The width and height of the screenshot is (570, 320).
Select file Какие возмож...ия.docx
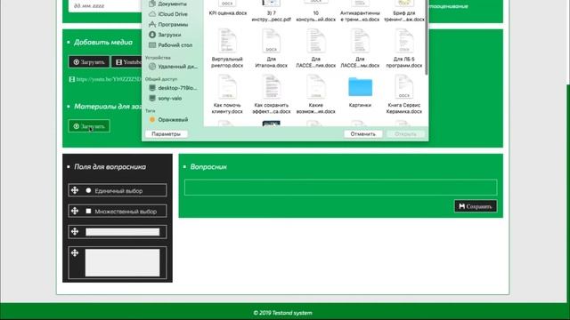pyautogui.click(x=315, y=94)
